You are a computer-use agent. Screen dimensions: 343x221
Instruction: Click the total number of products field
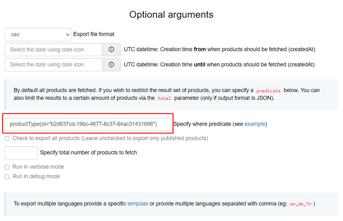click(x=21, y=153)
